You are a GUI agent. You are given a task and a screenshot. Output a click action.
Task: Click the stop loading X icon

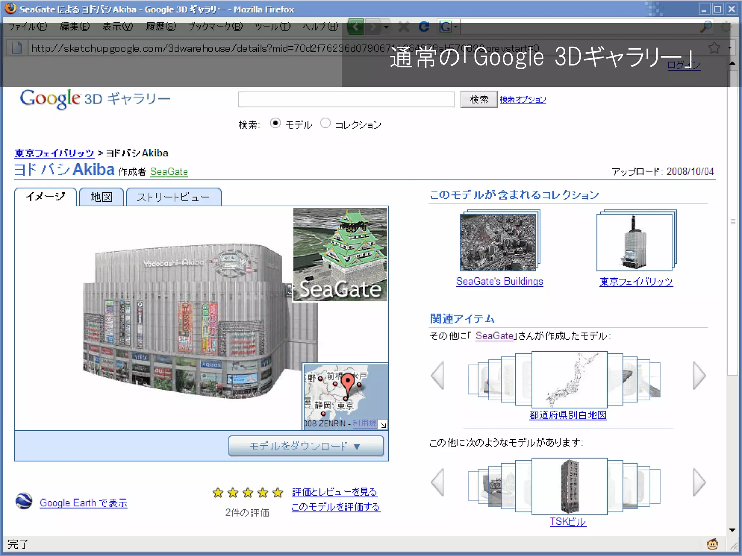[404, 27]
